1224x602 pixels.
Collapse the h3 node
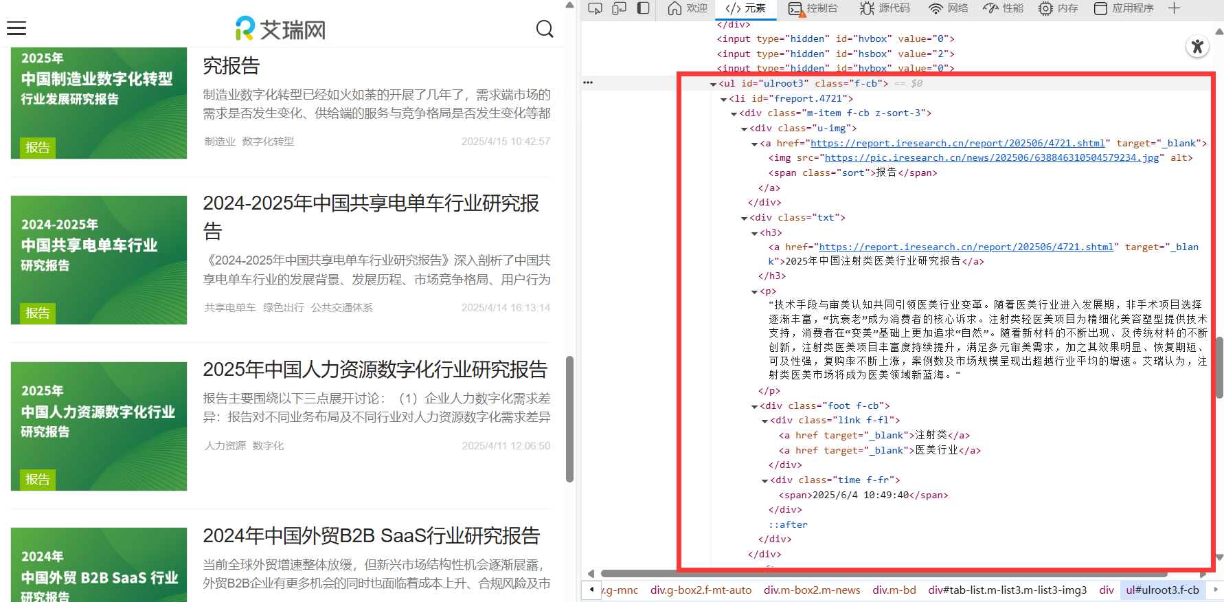tap(754, 233)
